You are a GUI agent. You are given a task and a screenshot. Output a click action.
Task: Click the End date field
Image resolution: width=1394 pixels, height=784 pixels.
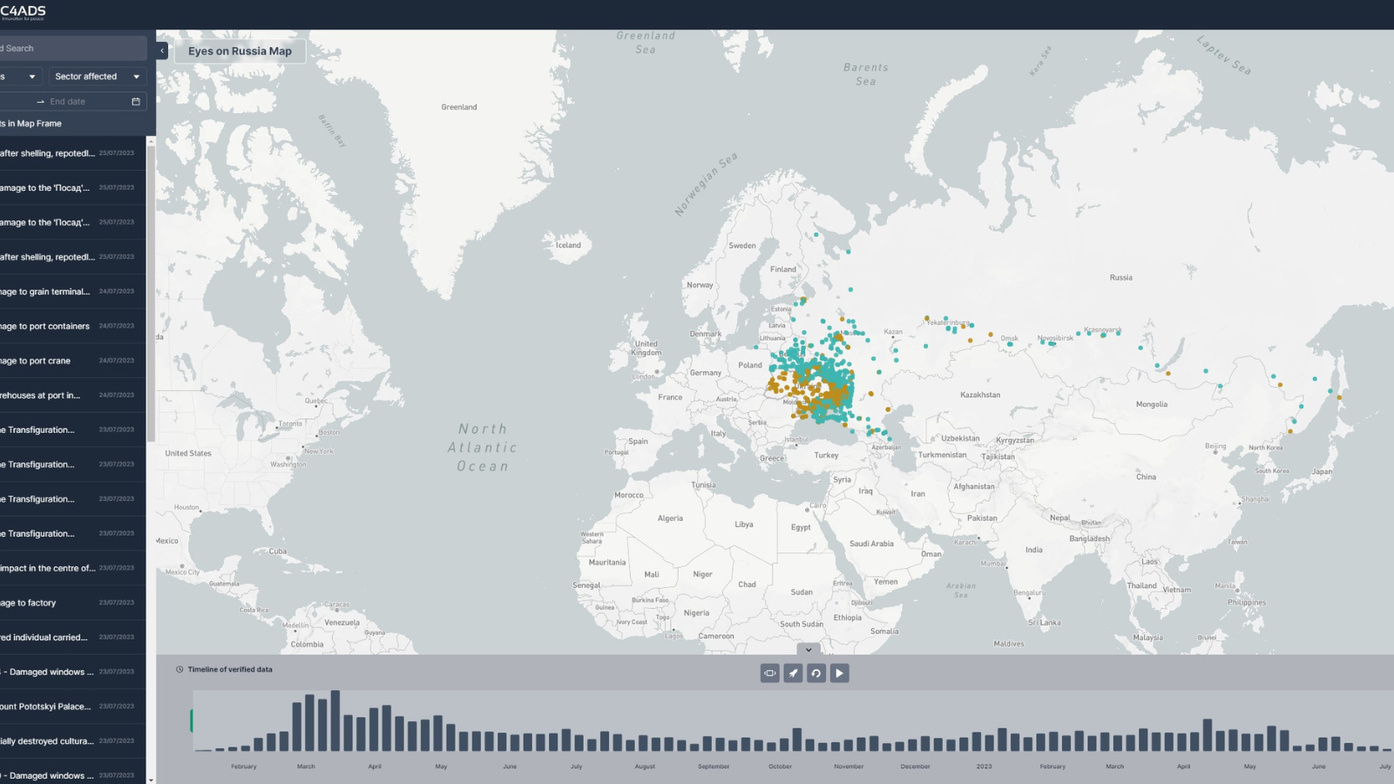[78, 102]
